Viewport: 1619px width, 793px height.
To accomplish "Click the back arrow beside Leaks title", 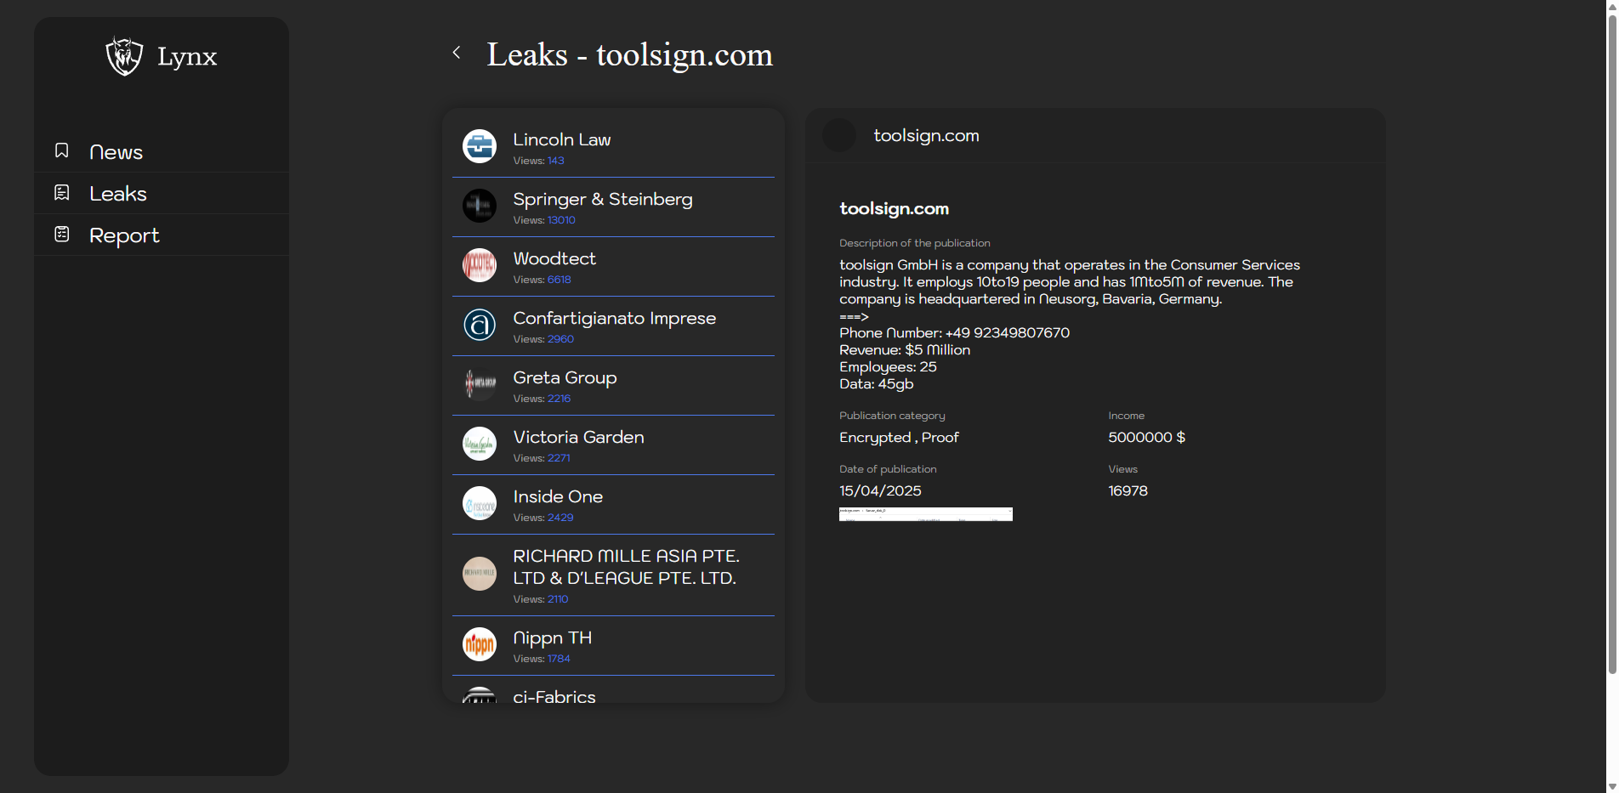I will pyautogui.click(x=457, y=53).
